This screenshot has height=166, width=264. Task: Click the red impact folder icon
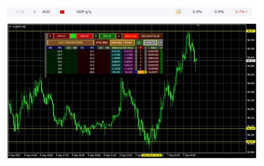pyautogui.click(x=62, y=12)
